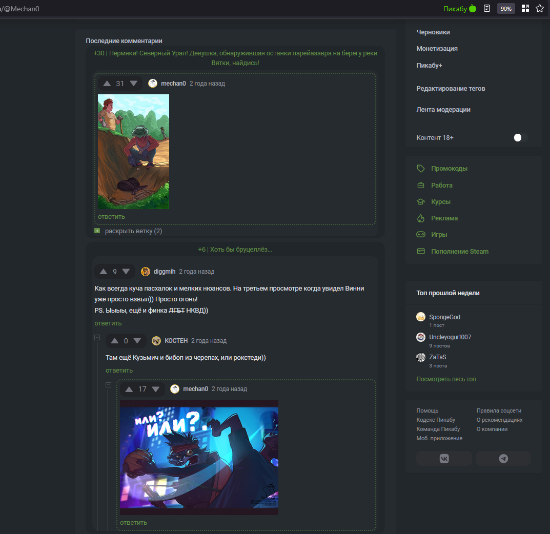The image size is (550, 534).
Task: Downvote mechan0's comment with 17 rating
Action: [x=156, y=389]
